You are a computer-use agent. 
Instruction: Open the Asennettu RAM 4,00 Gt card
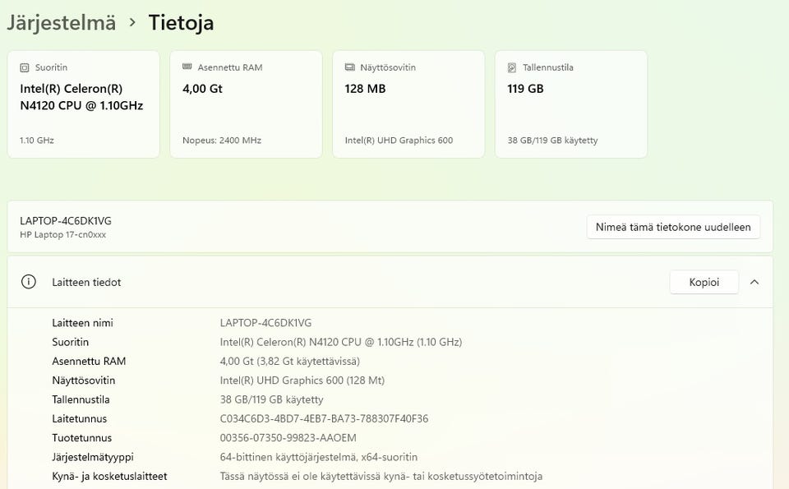pos(246,104)
